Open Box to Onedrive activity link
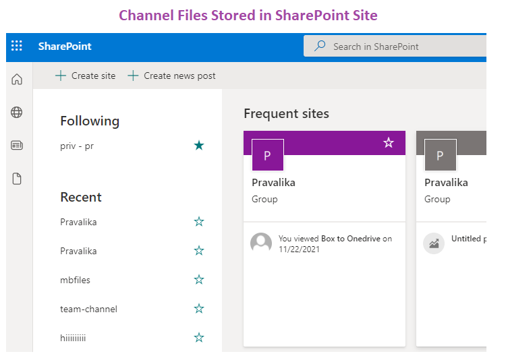 pyautogui.click(x=351, y=239)
